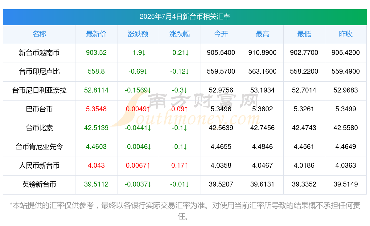Screen dimensions: 370x226
Task: Click change amount -0.1569↓
Action: [138, 90]
